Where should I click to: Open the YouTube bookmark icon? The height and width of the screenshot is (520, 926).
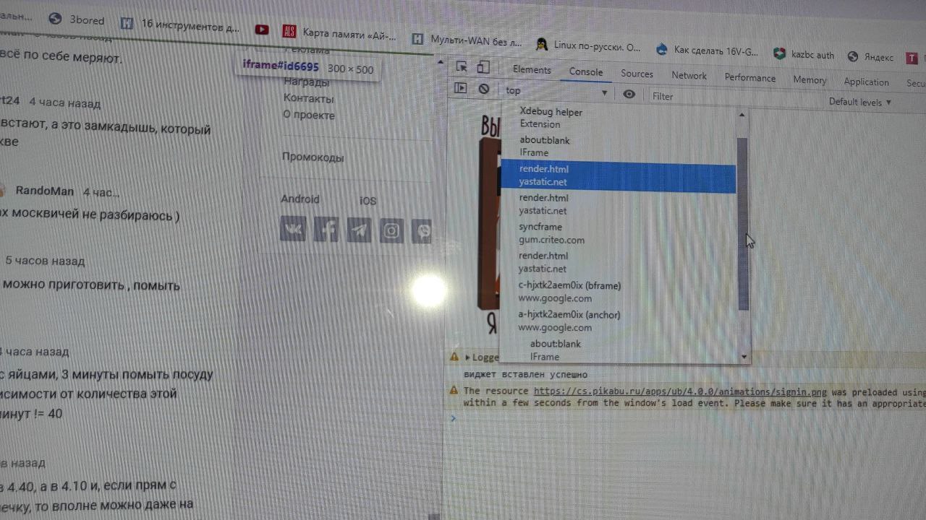(262, 30)
